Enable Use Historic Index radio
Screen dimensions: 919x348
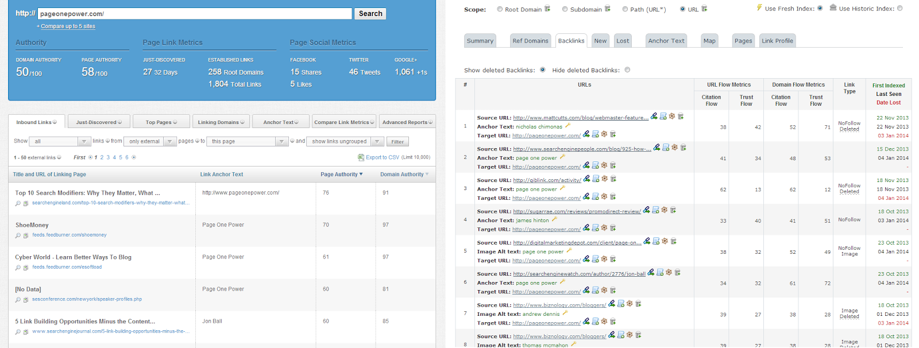tap(899, 8)
